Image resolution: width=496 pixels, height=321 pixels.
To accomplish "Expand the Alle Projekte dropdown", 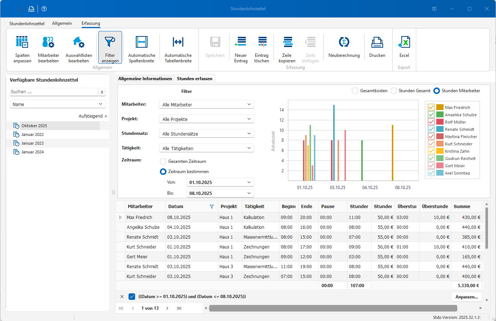I will (x=206, y=118).
